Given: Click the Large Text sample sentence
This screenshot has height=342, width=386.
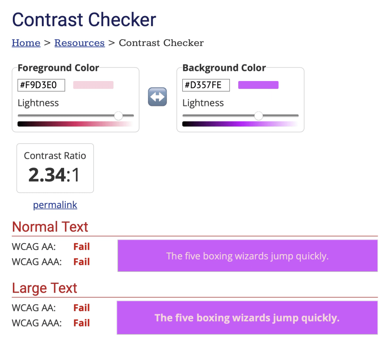Looking at the screenshot, I should [x=247, y=317].
